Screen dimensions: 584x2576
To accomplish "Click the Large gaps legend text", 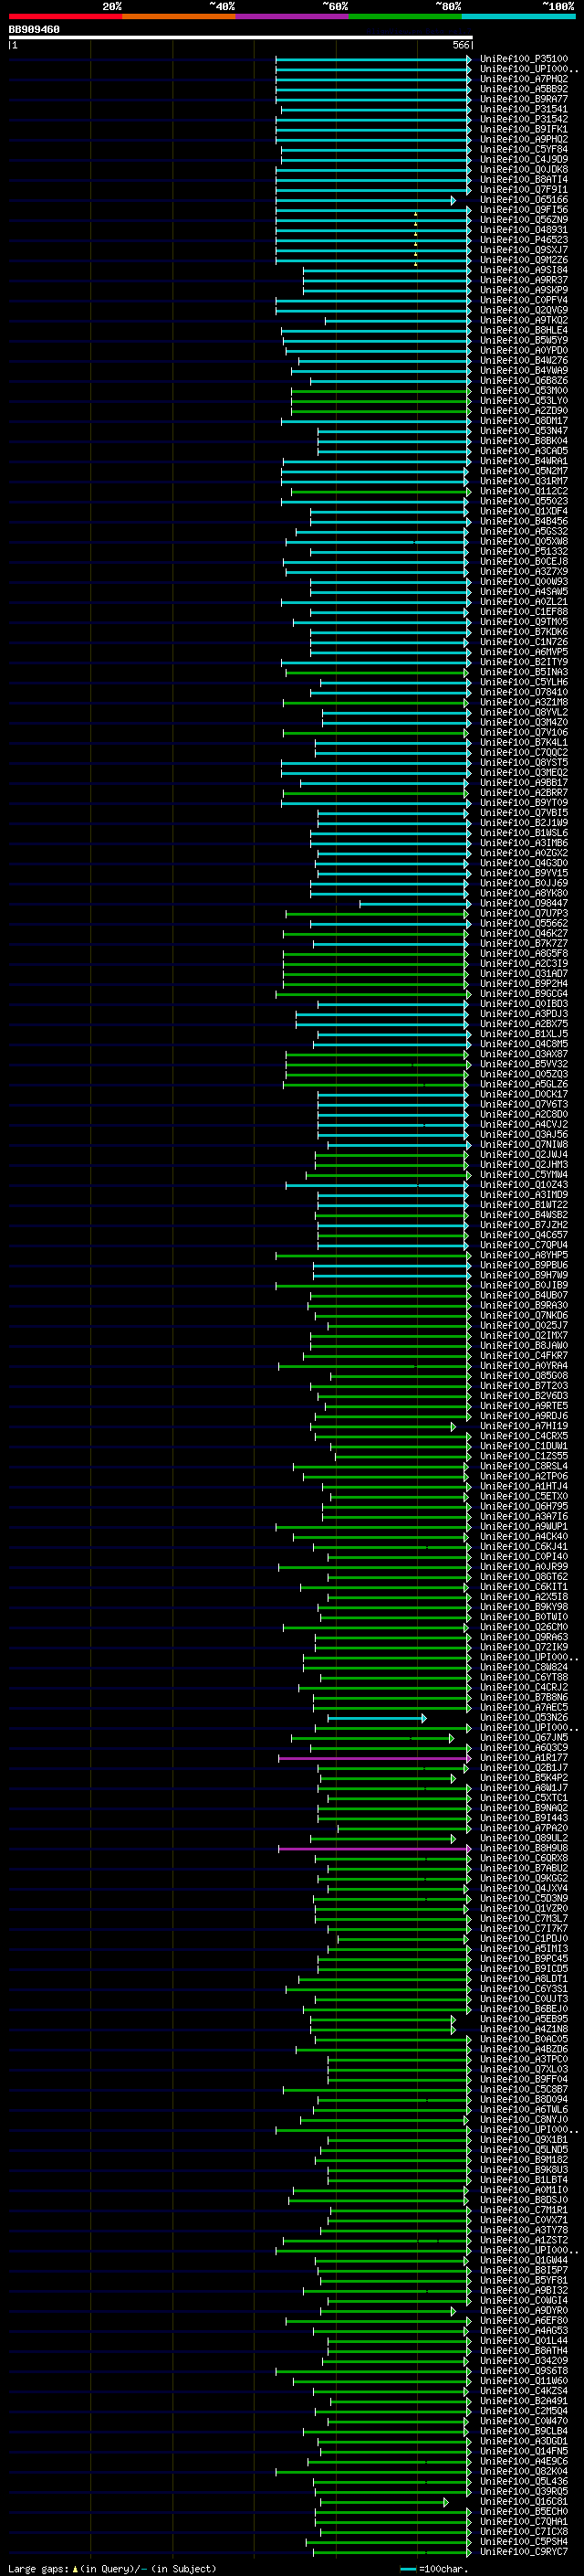I will [x=112, y=2568].
